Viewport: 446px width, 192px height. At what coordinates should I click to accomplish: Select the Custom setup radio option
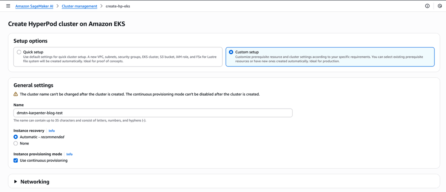point(231,52)
